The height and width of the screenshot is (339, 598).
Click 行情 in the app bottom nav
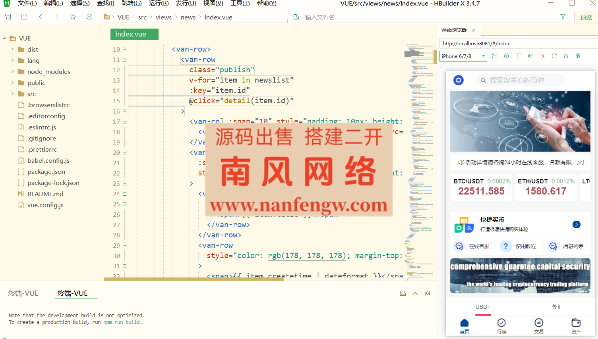coord(501,326)
